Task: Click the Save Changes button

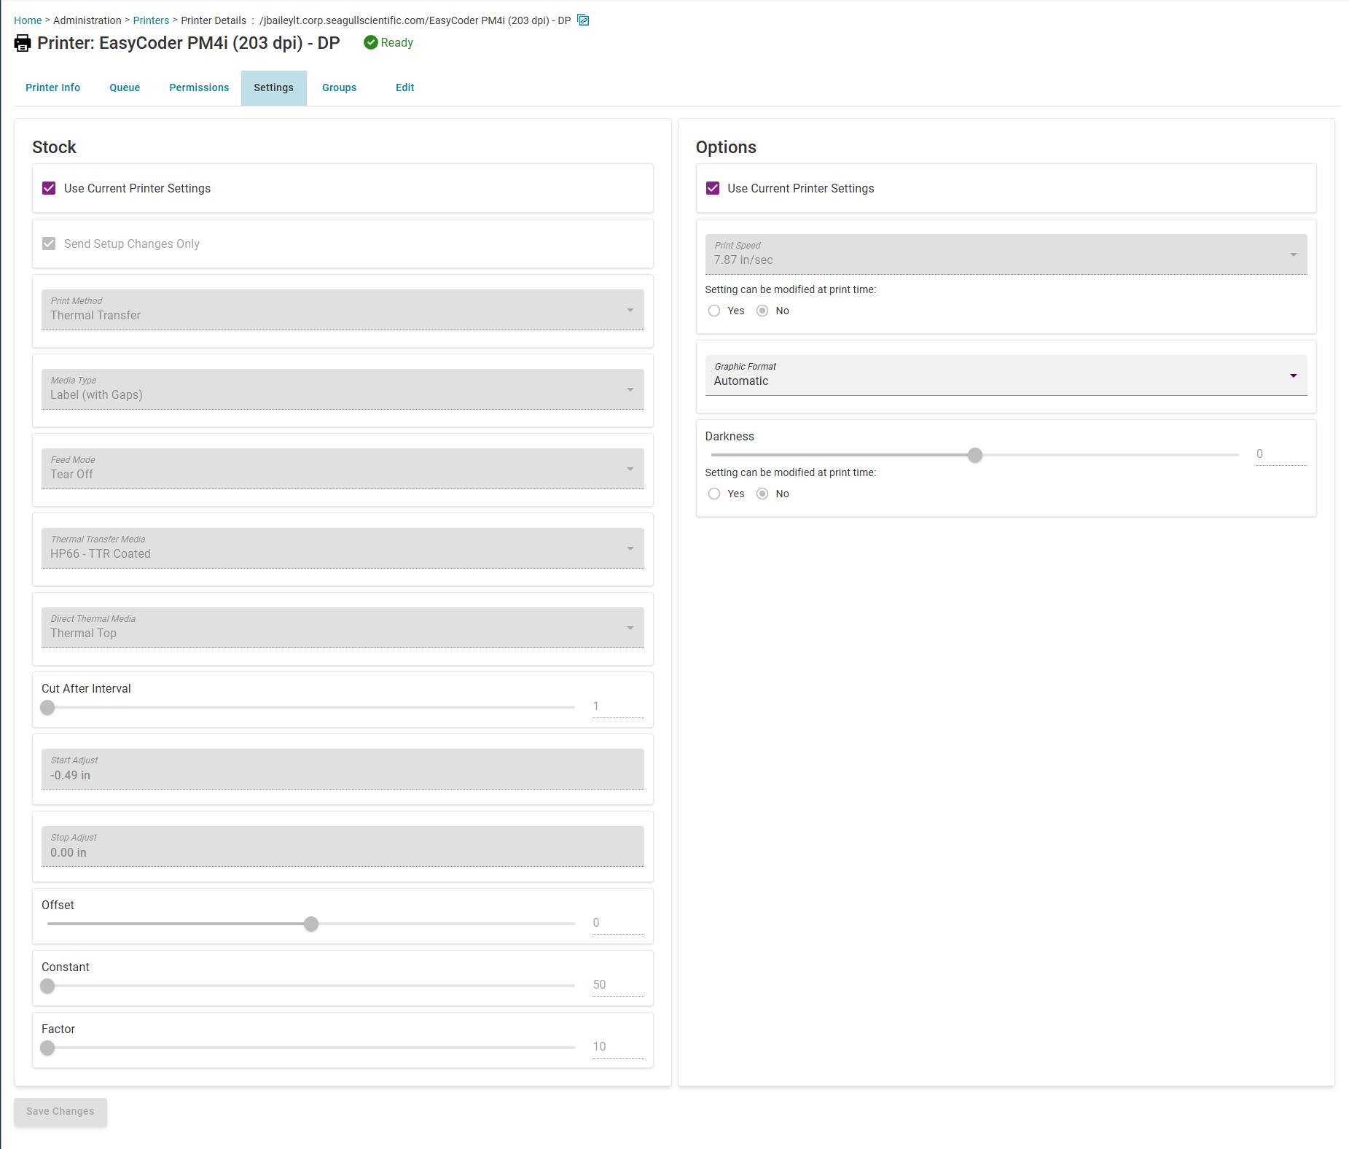Action: click(x=60, y=1112)
